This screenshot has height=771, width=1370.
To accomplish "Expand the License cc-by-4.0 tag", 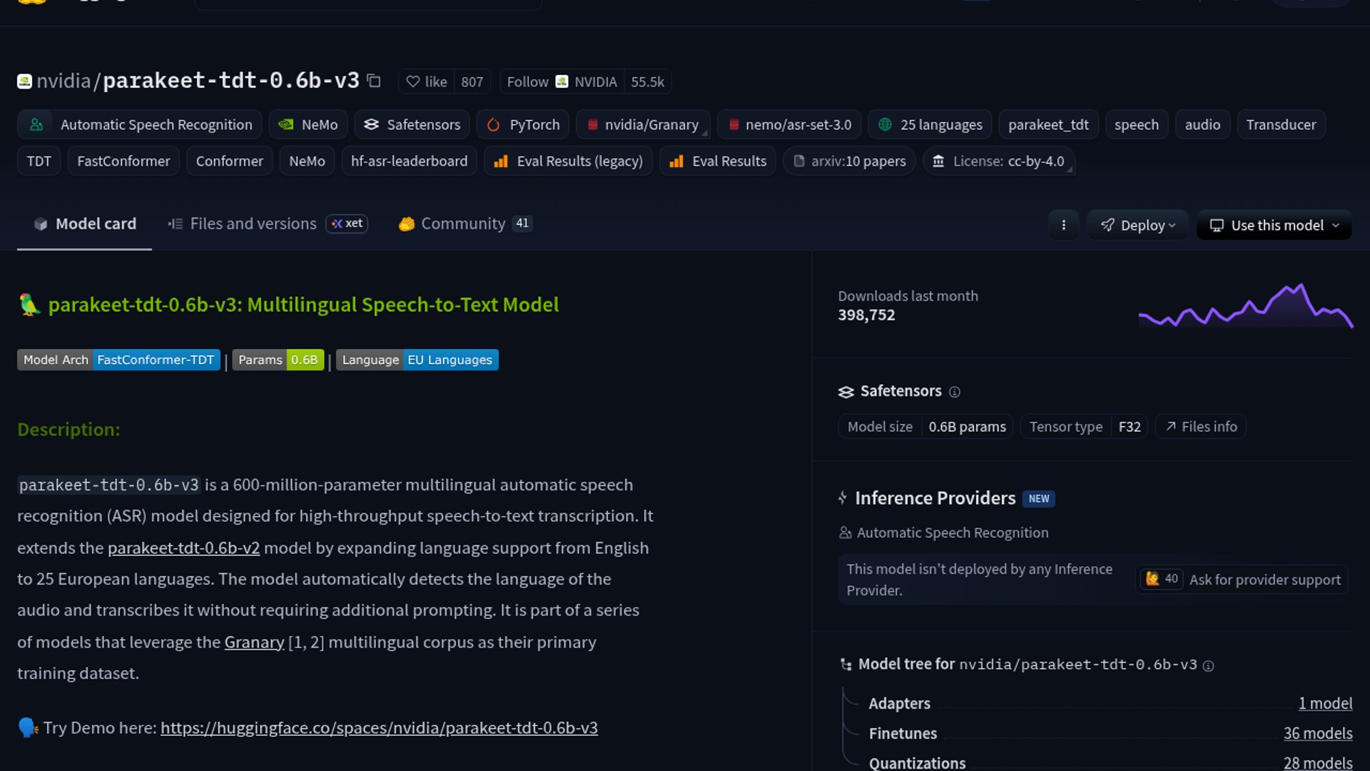I will [x=998, y=161].
